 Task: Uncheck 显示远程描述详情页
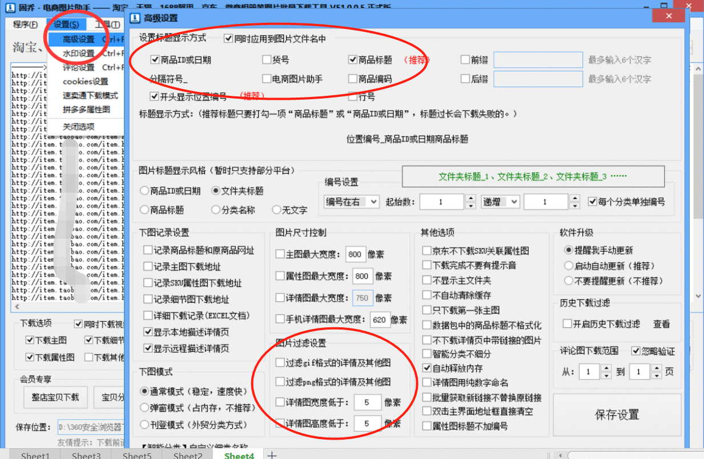[186, 348]
